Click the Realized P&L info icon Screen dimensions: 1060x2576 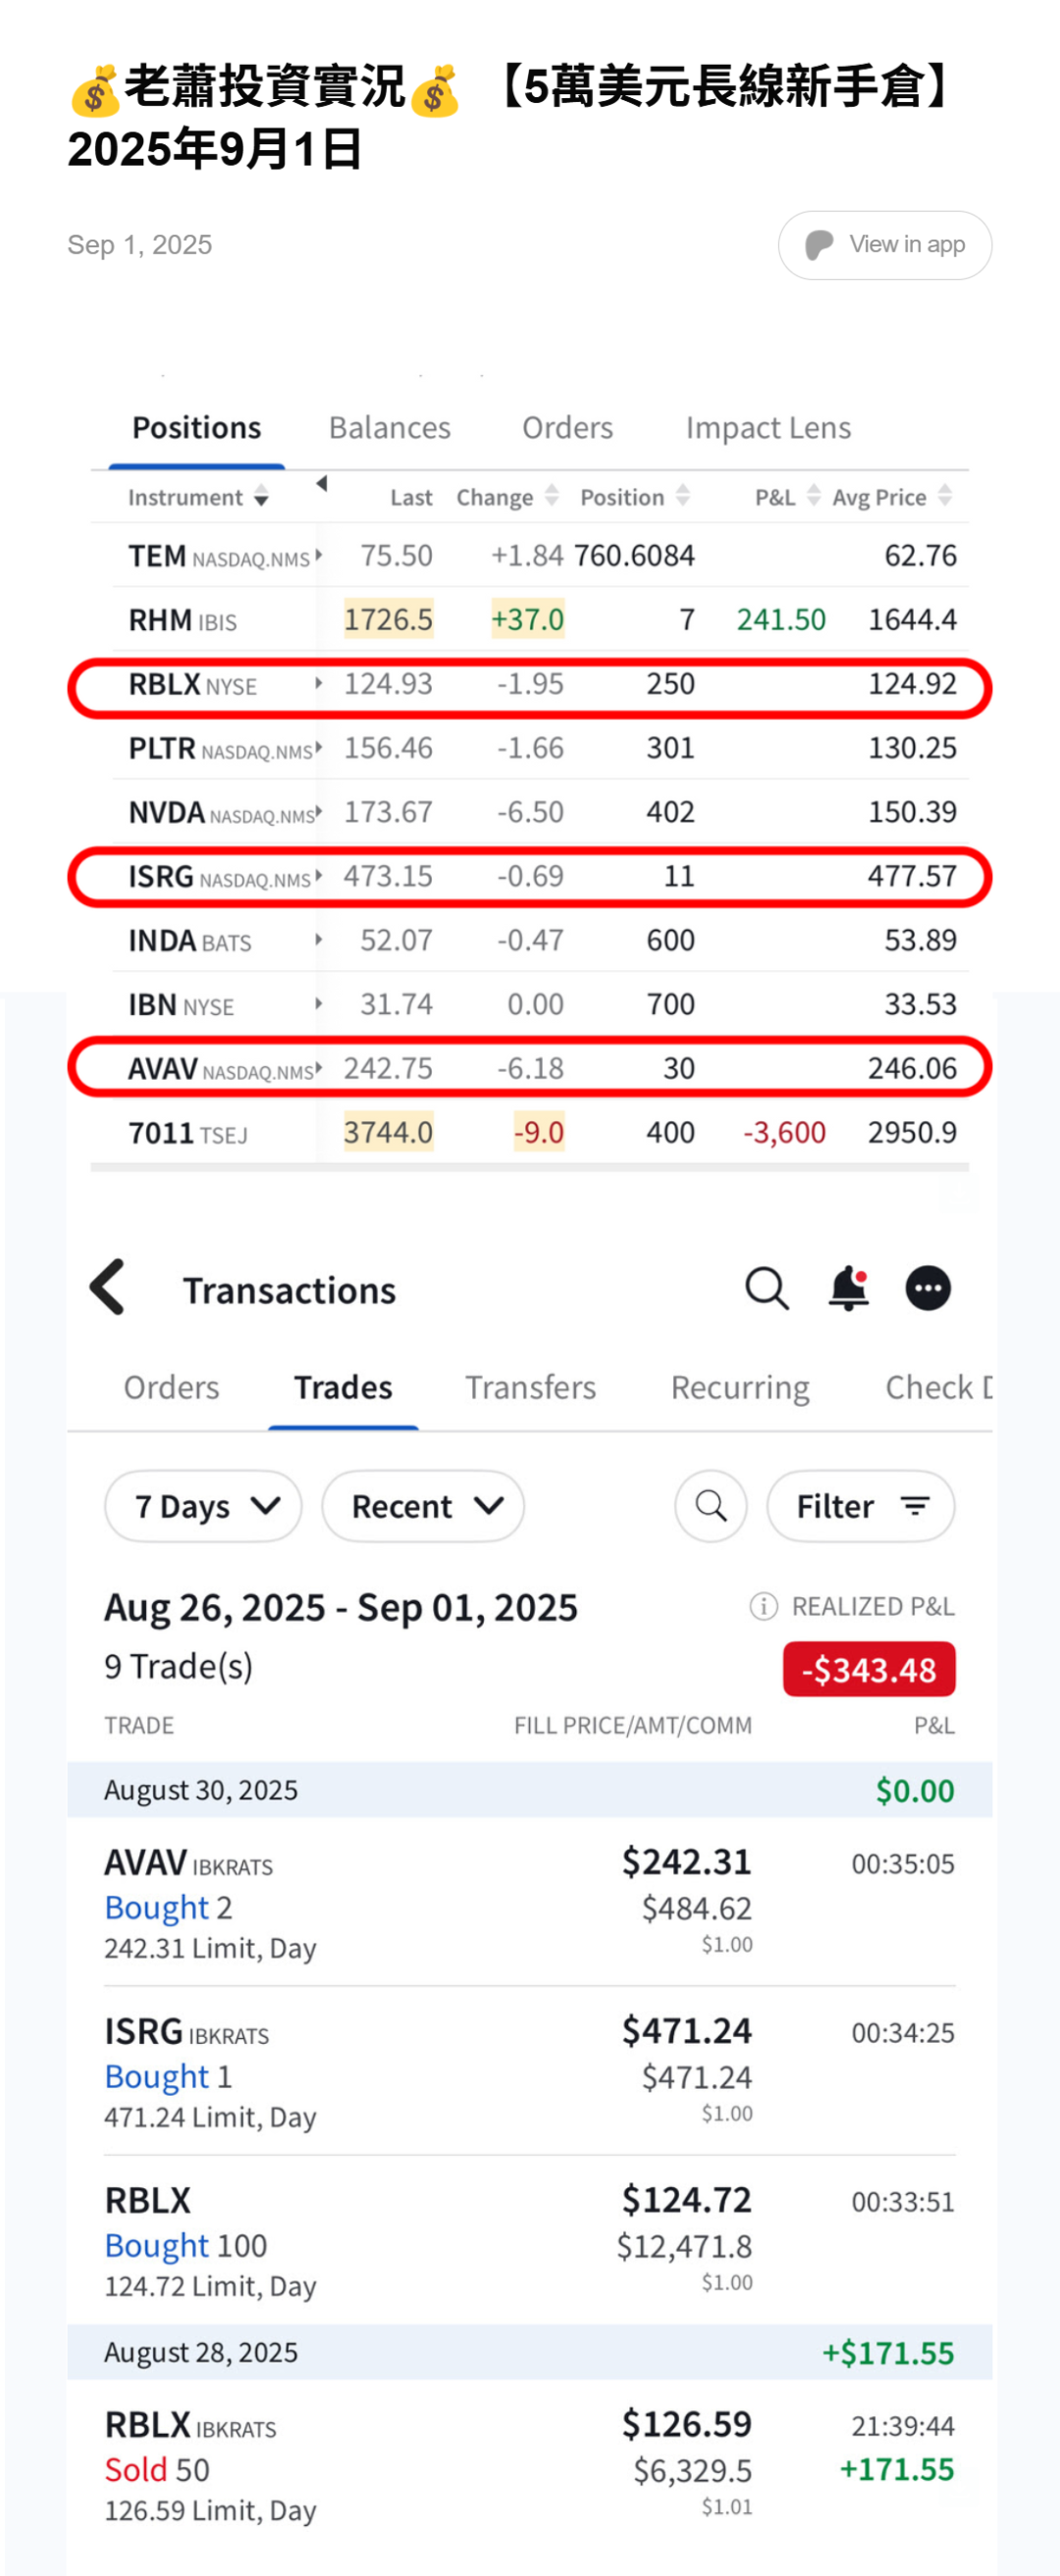point(763,1606)
